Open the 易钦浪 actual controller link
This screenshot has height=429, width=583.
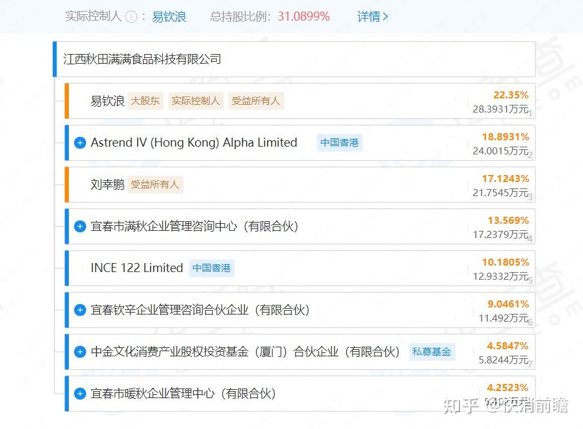(x=169, y=17)
